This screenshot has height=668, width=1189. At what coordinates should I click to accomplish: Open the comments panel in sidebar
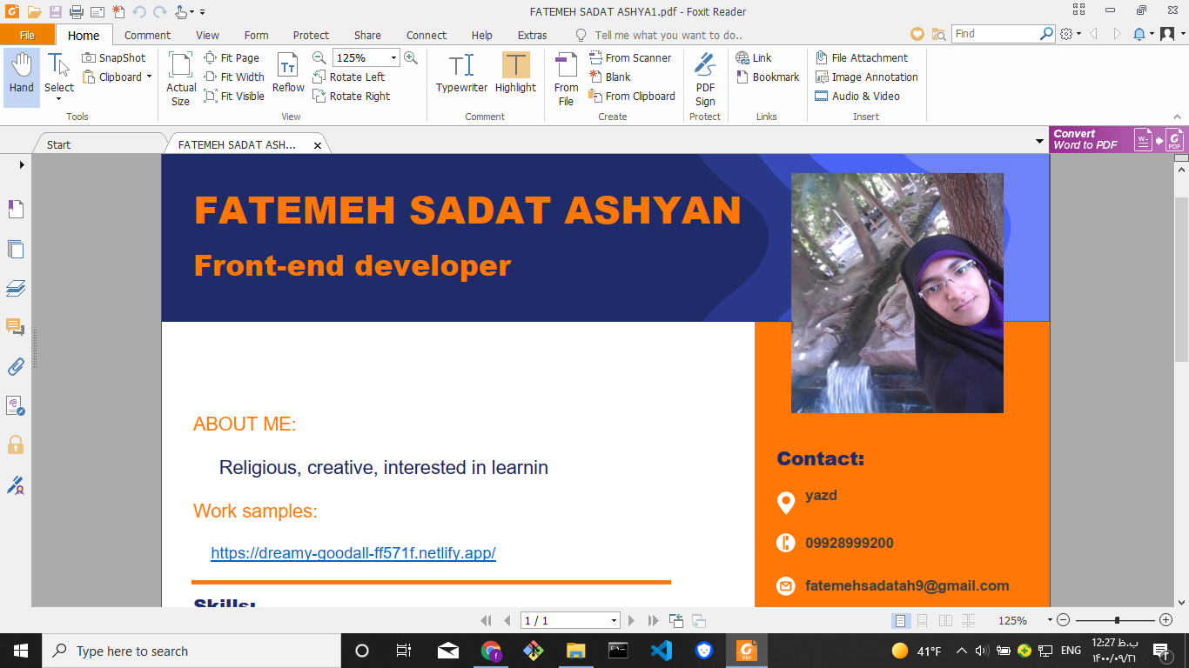point(15,327)
